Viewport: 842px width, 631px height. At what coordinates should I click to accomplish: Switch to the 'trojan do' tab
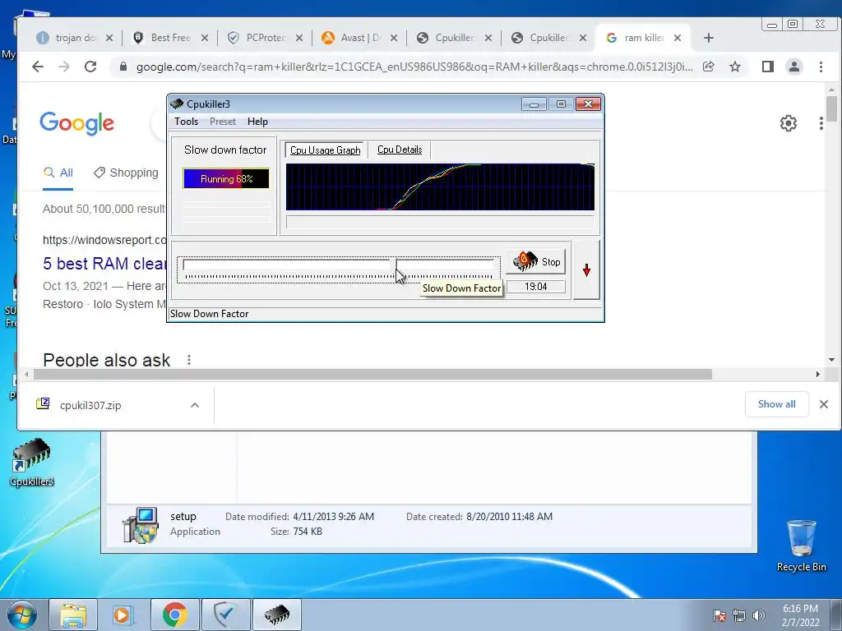coord(75,38)
